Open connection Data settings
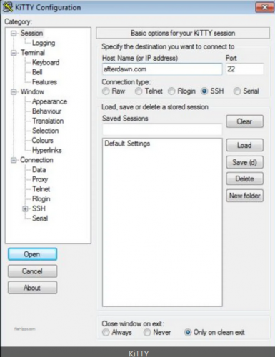Image resolution: width=275 pixels, height=357 pixels. 39,170
